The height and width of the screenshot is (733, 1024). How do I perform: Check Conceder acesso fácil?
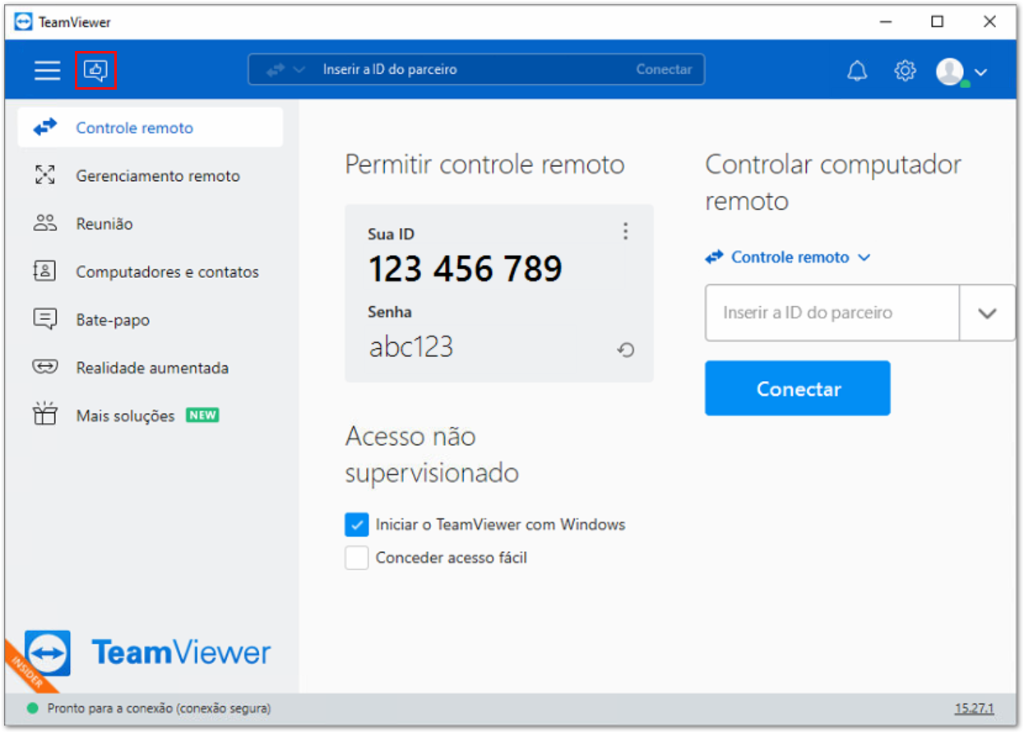[x=356, y=559]
